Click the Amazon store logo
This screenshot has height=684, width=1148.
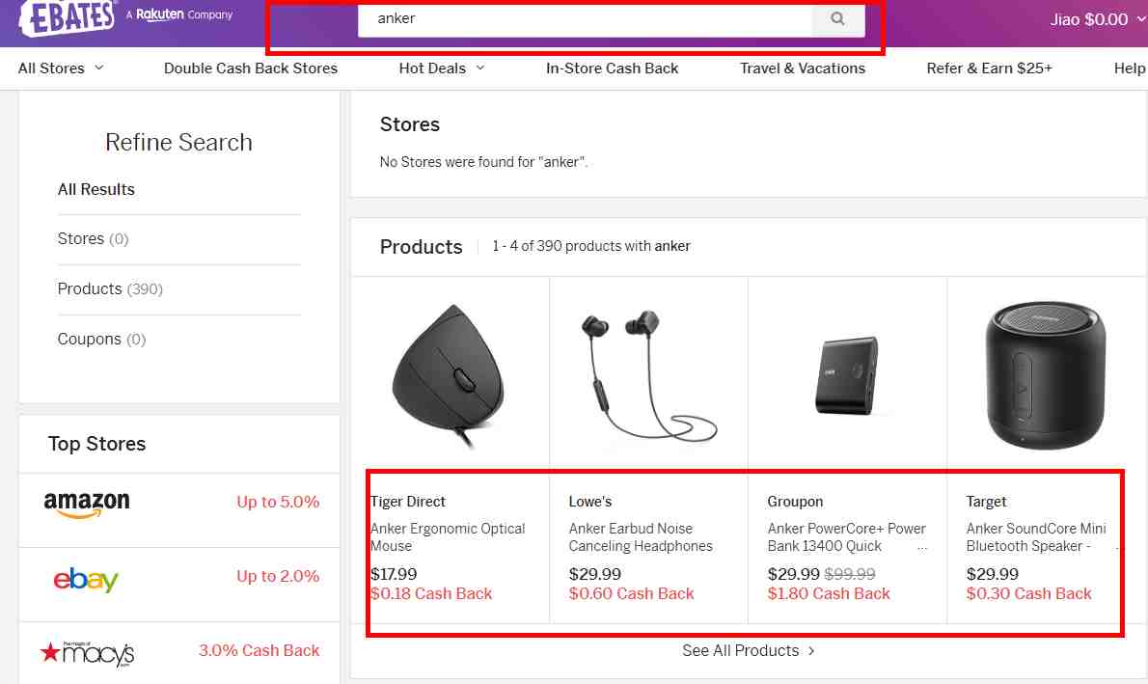click(87, 504)
